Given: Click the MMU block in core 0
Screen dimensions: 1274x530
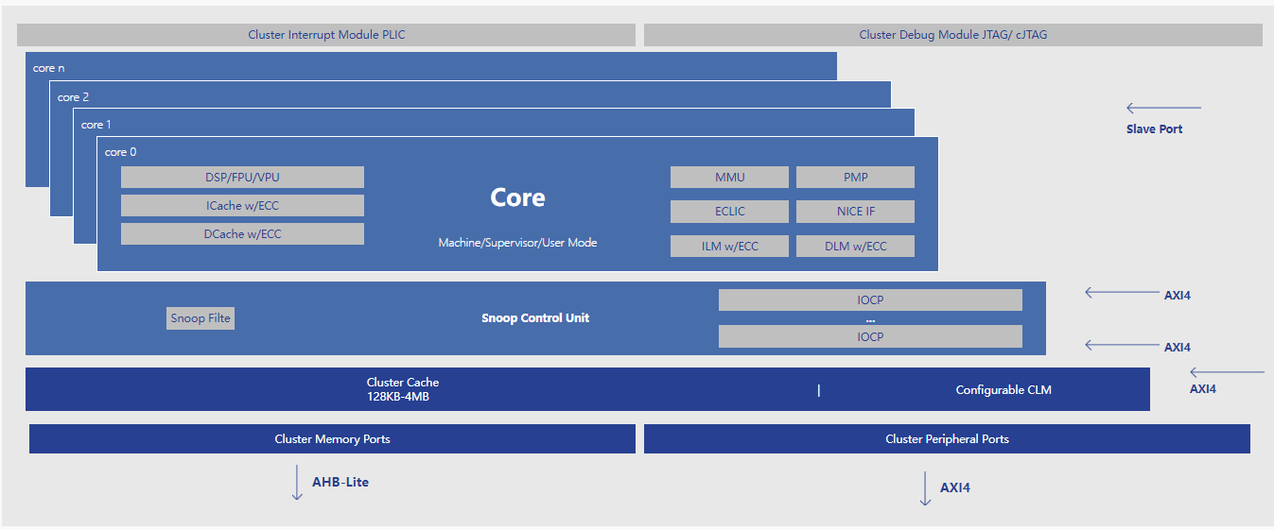Looking at the screenshot, I should (729, 178).
